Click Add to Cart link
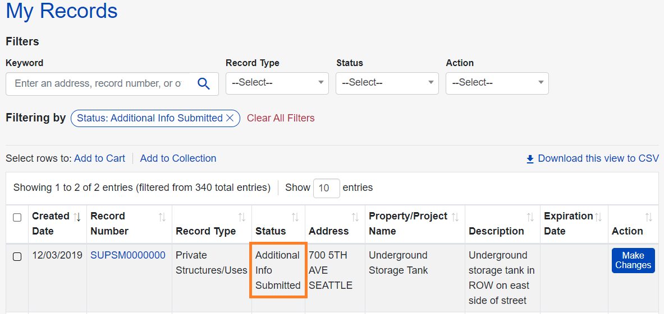Image resolution: width=664 pixels, height=314 pixels. pyautogui.click(x=99, y=158)
